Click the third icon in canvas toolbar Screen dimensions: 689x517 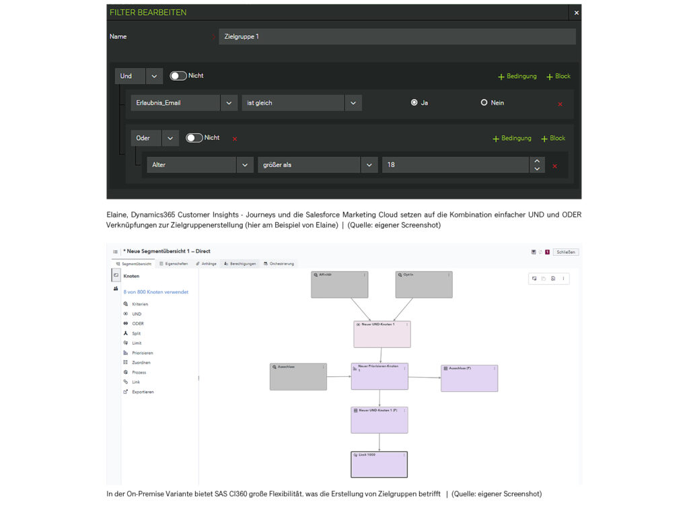(x=553, y=279)
